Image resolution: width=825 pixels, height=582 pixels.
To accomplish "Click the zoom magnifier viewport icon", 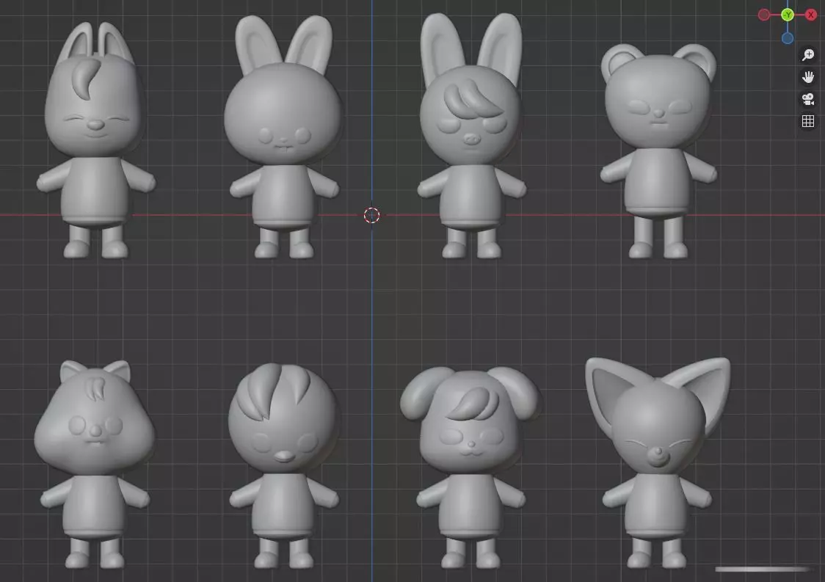I will (x=808, y=55).
